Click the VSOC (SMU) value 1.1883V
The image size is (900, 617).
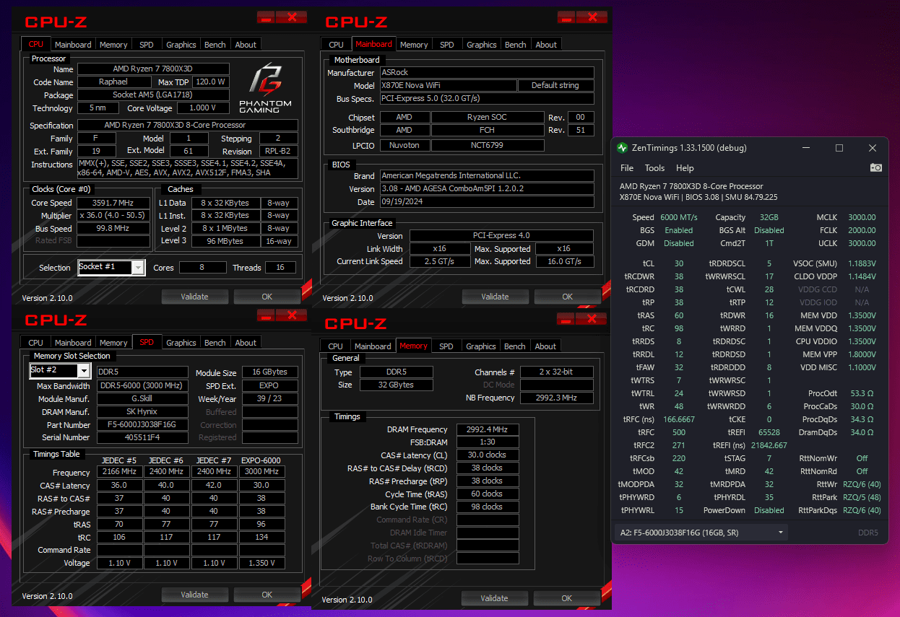[862, 263]
